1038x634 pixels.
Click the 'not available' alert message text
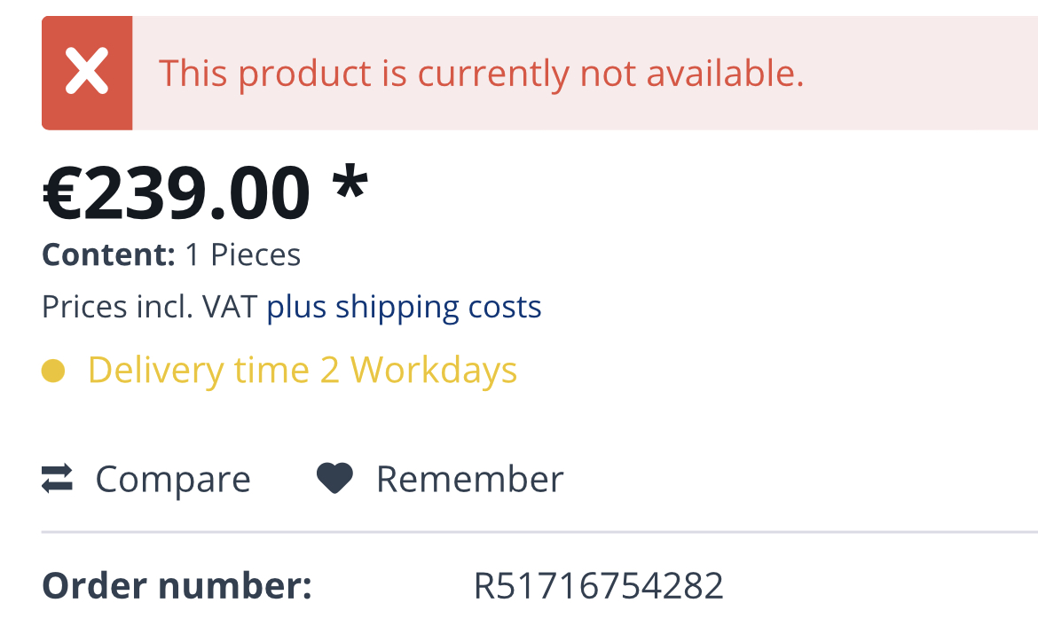tap(481, 73)
